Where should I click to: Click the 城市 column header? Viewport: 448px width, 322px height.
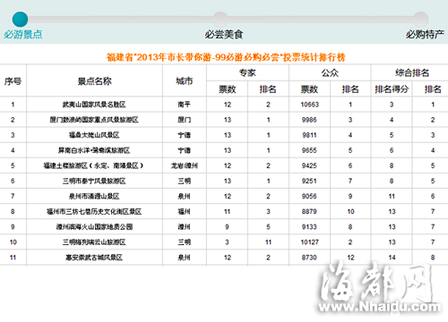pyautogui.click(x=185, y=81)
